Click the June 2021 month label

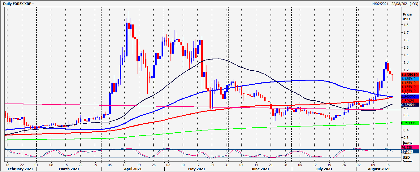(260, 169)
